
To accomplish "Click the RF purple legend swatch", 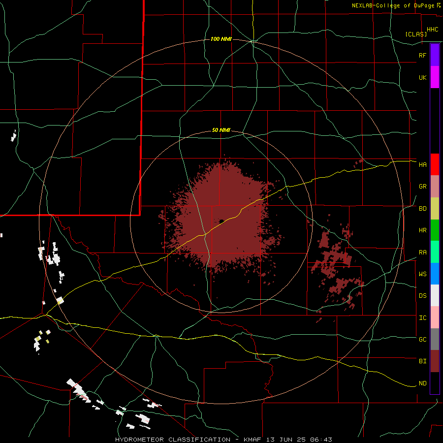I will point(435,55).
